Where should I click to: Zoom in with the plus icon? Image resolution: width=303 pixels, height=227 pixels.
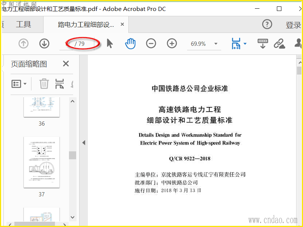click(x=172, y=44)
